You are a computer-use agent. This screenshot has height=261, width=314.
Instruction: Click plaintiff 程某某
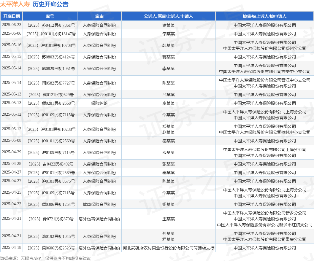point(168,239)
